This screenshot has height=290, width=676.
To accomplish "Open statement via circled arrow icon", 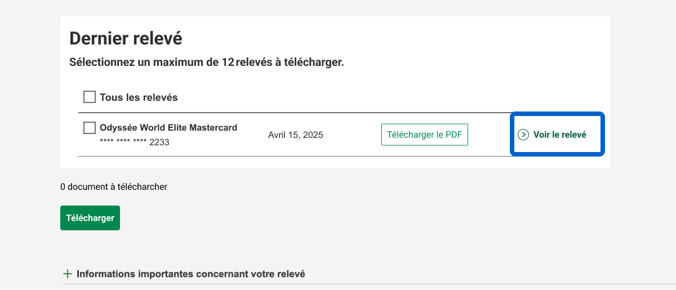I will coord(523,135).
